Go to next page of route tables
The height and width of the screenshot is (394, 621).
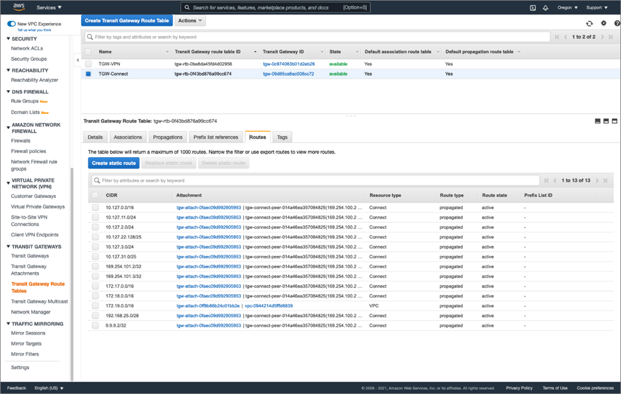[602, 37]
